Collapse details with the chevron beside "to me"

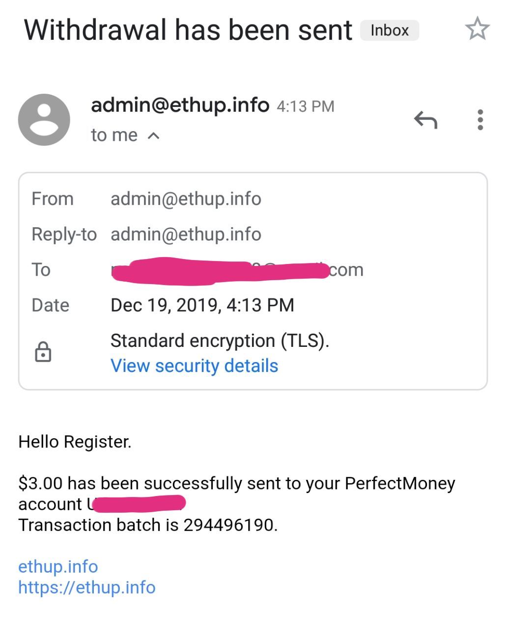[x=154, y=135]
